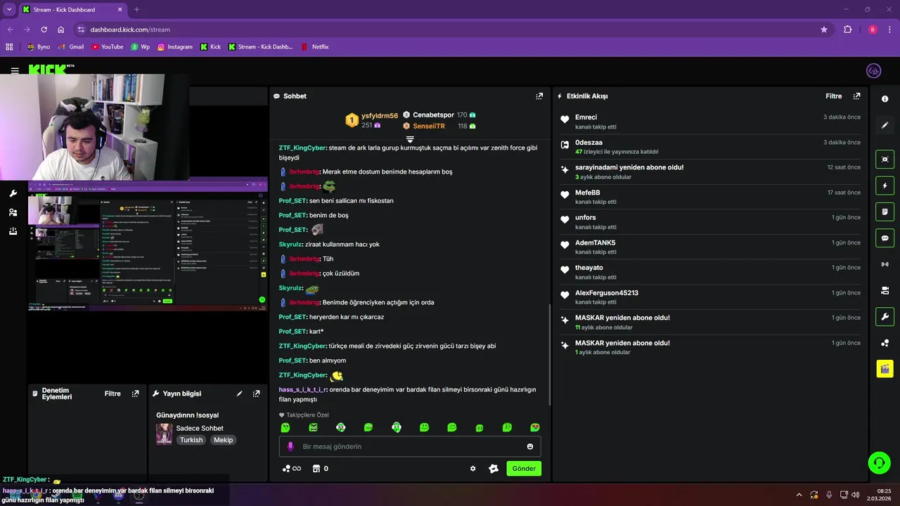Viewport: 900px width, 506px height.
Task: Click the green document icon in right sidebar
Action: point(885,212)
